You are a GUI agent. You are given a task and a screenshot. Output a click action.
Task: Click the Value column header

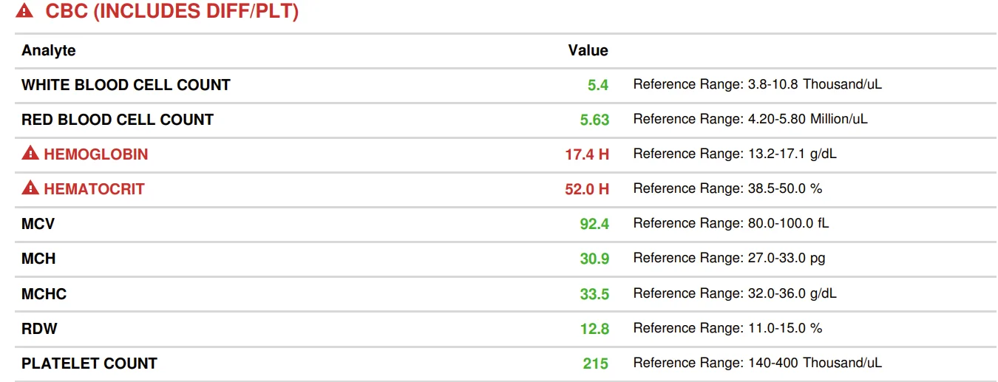pyautogui.click(x=588, y=50)
